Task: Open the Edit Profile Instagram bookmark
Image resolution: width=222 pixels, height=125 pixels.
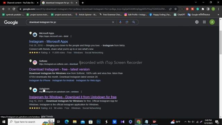Action: pyautogui.click(x=136, y=15)
